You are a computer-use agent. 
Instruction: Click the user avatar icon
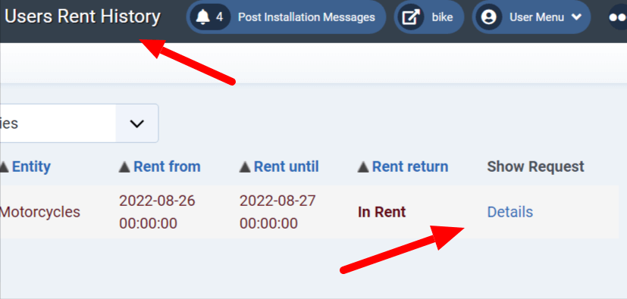coord(489,17)
